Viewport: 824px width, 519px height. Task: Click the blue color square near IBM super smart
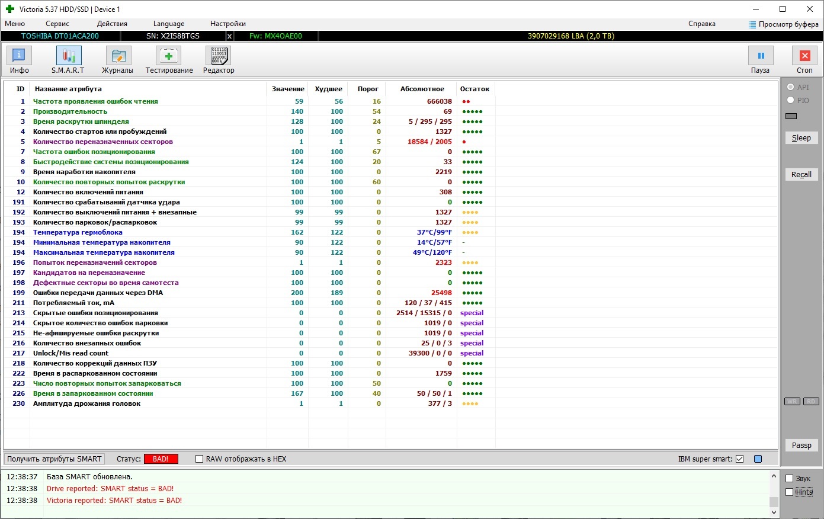[x=758, y=459]
